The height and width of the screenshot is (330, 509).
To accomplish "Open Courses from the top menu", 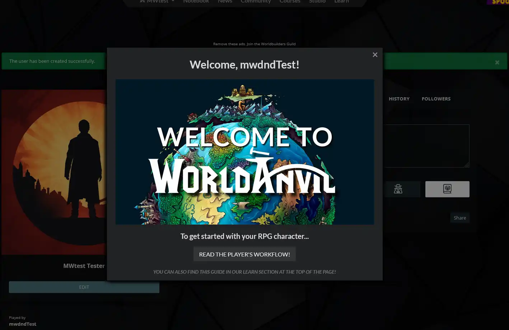I will tap(290, 1).
